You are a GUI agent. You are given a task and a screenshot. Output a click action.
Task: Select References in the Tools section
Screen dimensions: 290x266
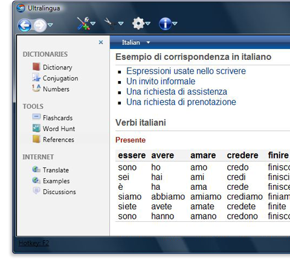click(53, 140)
